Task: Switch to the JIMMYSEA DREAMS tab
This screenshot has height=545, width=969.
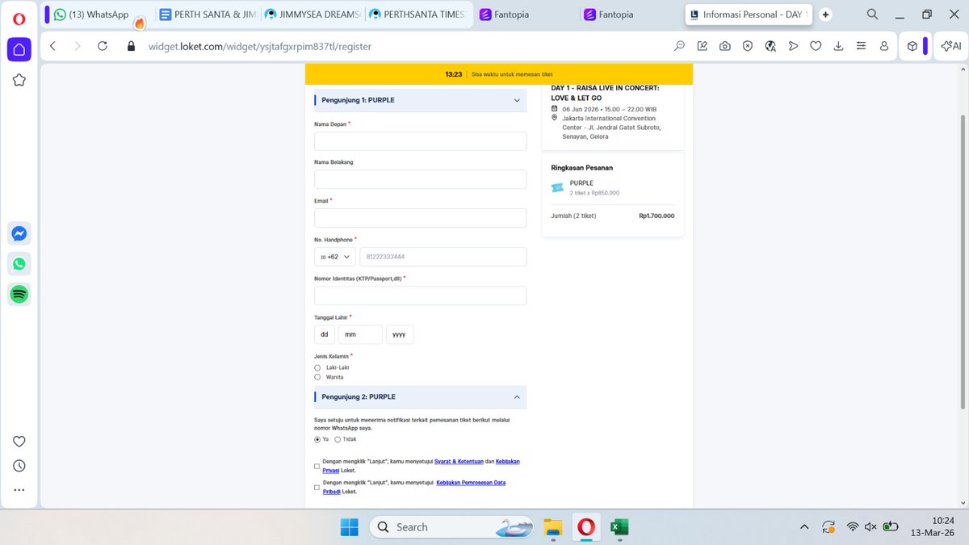Action: click(312, 15)
